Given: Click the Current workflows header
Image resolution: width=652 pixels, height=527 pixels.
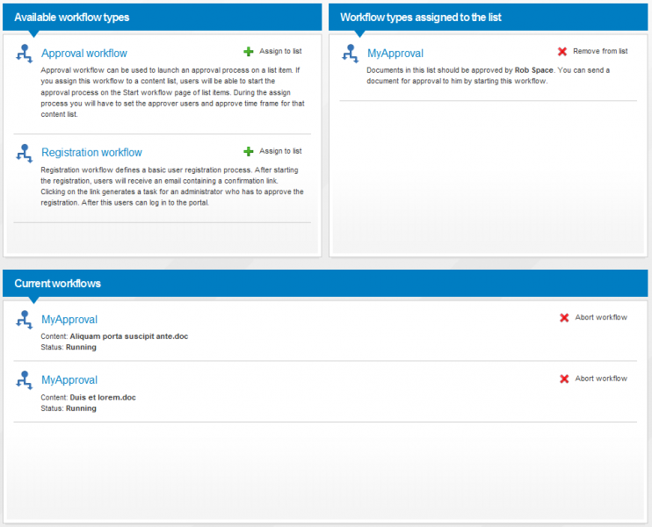Looking at the screenshot, I should pyautogui.click(x=325, y=283).
